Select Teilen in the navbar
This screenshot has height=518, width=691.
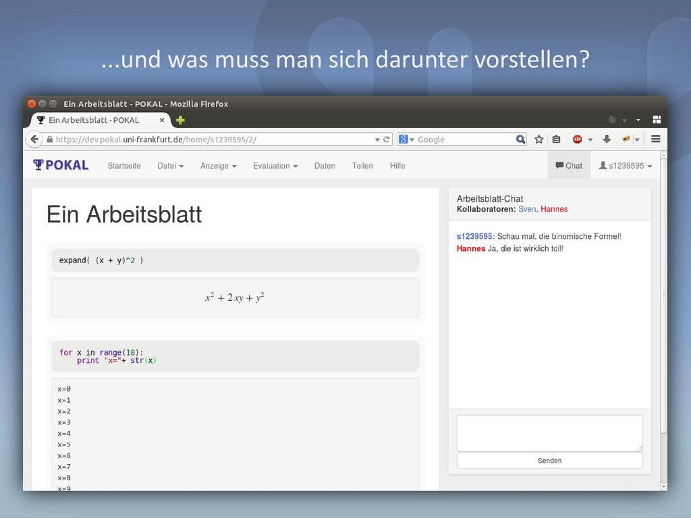(362, 166)
